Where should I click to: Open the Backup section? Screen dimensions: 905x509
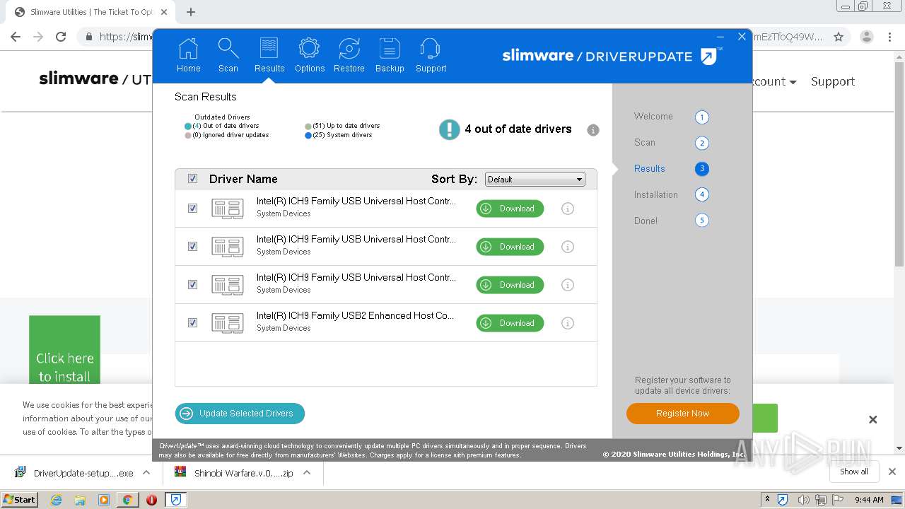pyautogui.click(x=390, y=55)
